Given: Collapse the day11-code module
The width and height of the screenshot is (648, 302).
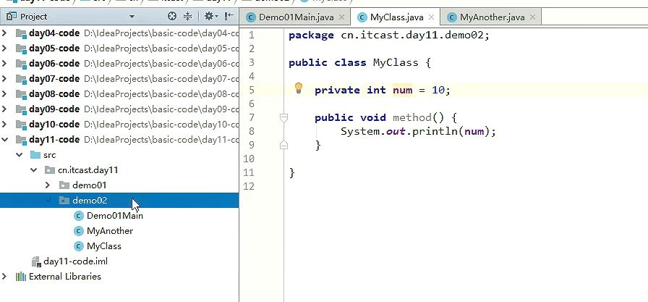Looking at the screenshot, I should click(4, 140).
